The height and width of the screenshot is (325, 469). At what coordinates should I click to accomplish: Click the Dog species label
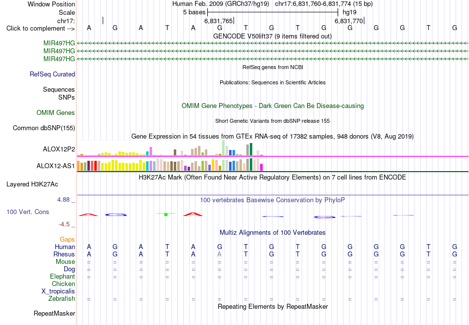(x=69, y=269)
